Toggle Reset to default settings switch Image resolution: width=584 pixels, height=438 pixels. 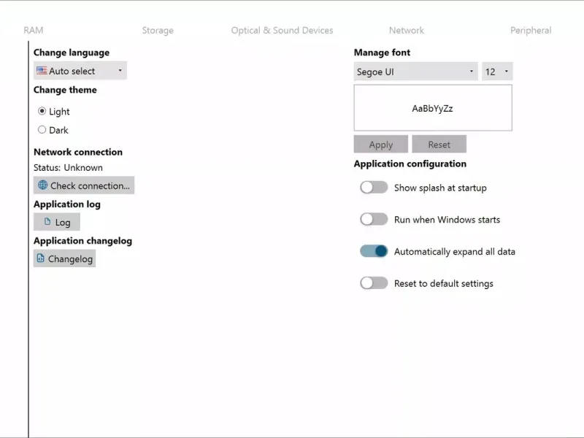(x=373, y=283)
